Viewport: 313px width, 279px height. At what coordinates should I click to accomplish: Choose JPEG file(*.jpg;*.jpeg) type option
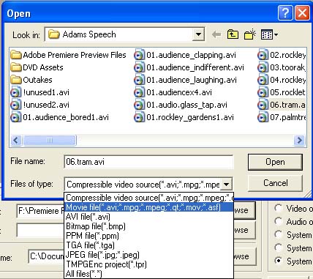[x=148, y=255]
